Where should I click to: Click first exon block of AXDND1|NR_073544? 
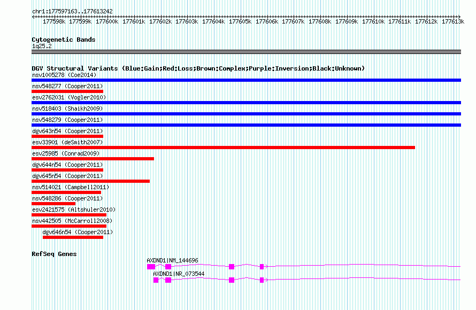[x=156, y=280]
